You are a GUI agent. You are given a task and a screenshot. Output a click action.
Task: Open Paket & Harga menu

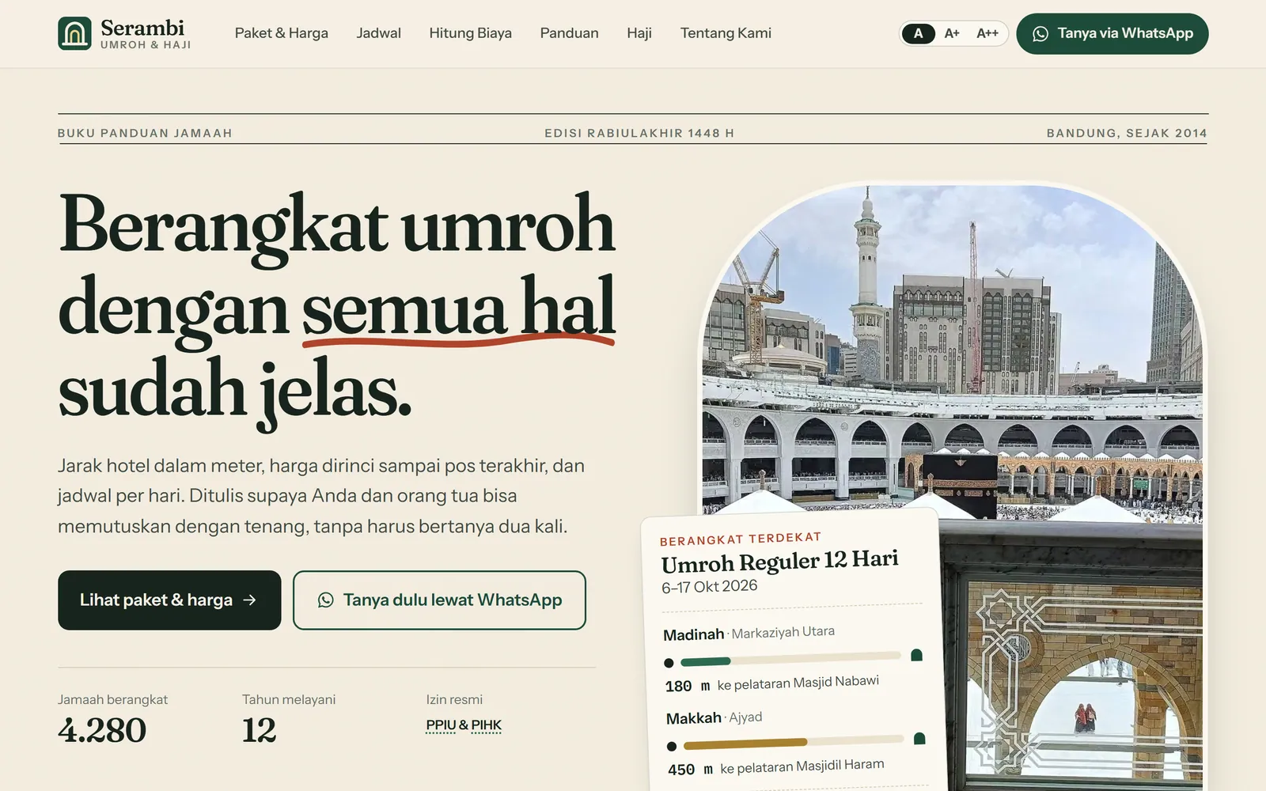pos(282,33)
